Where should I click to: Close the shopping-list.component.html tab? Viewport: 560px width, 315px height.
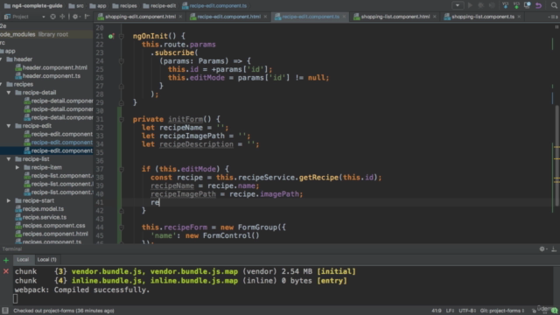(435, 17)
